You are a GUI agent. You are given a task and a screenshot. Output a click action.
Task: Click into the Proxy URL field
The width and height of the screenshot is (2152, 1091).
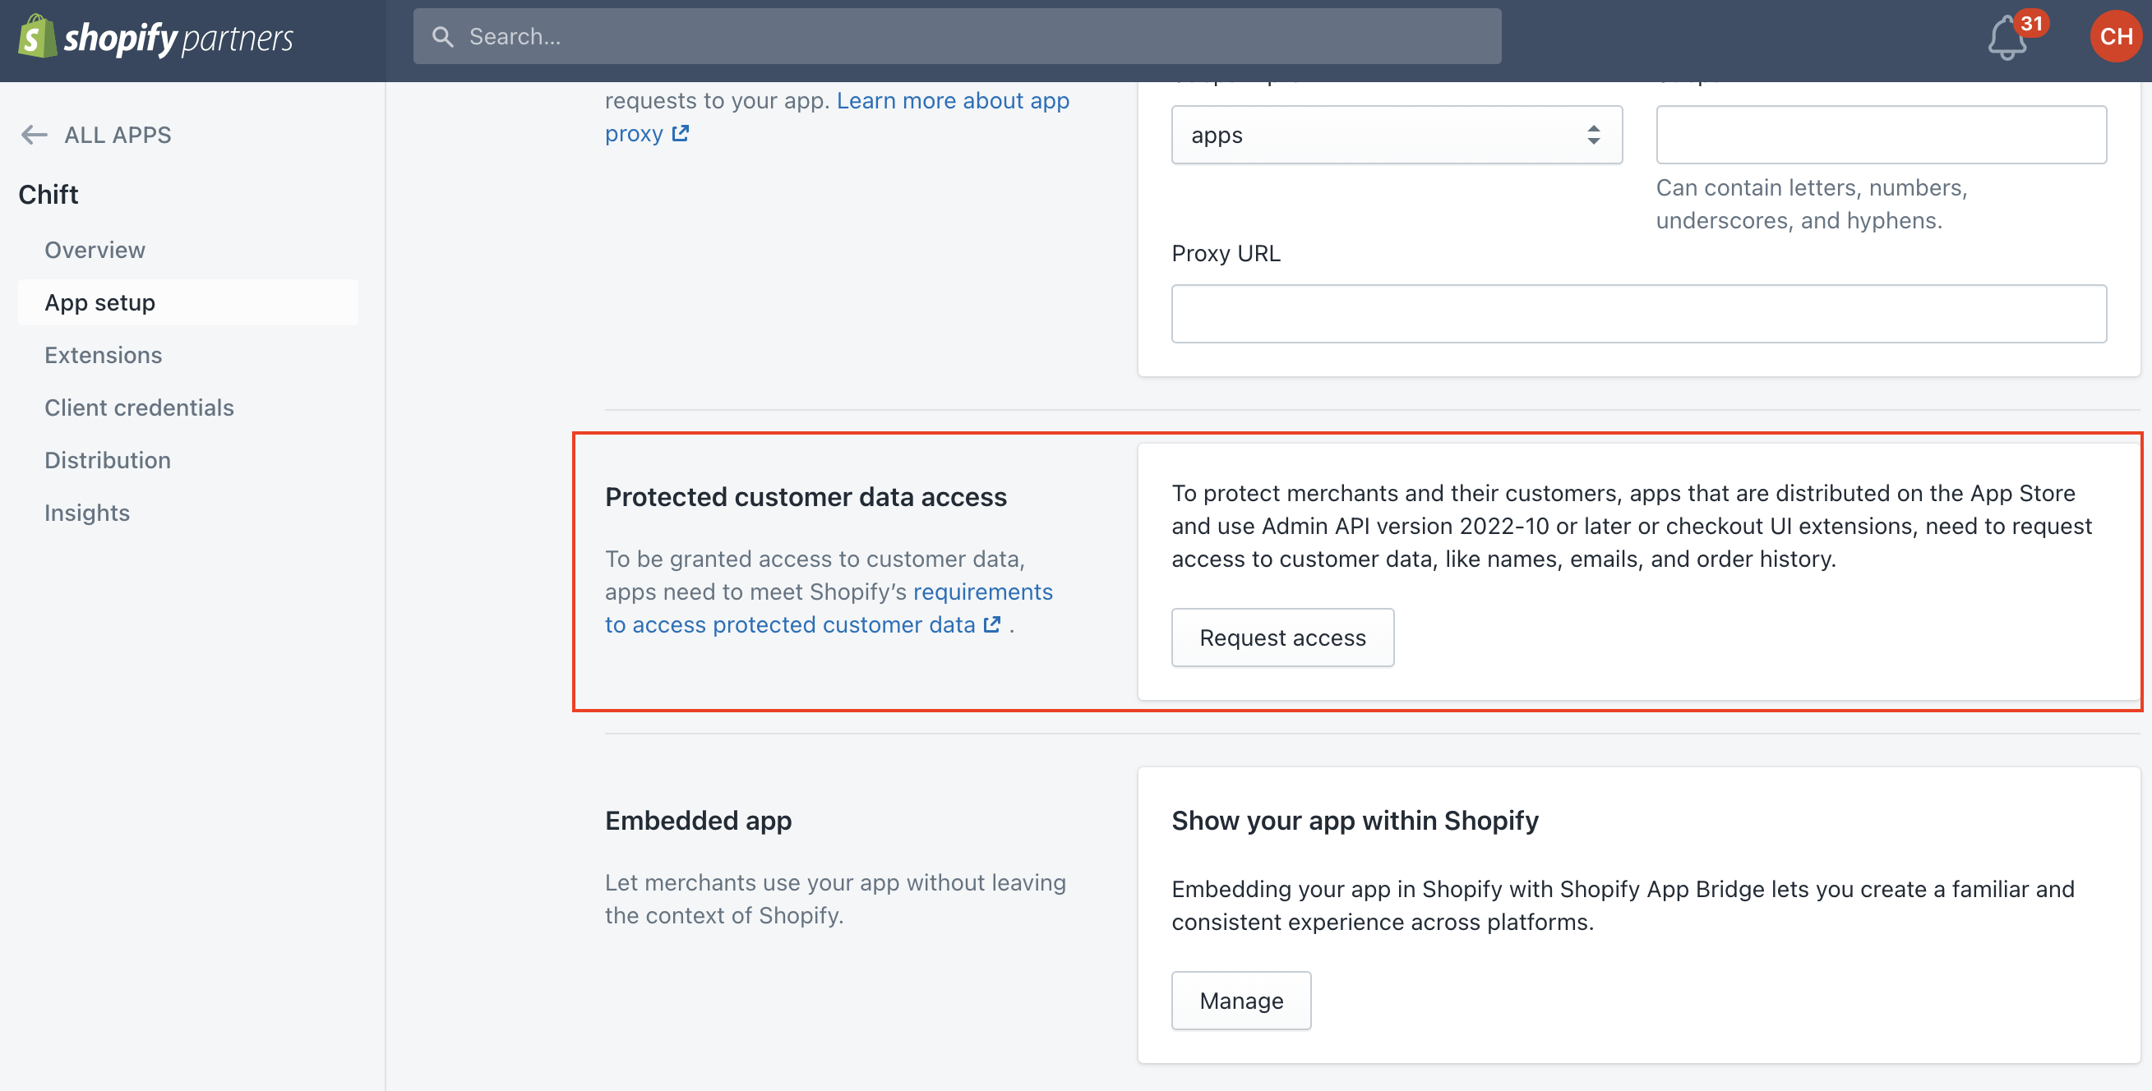point(1637,314)
